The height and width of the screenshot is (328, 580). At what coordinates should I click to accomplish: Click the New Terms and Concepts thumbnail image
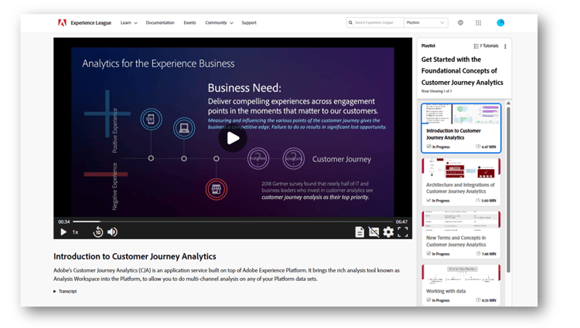(461, 221)
